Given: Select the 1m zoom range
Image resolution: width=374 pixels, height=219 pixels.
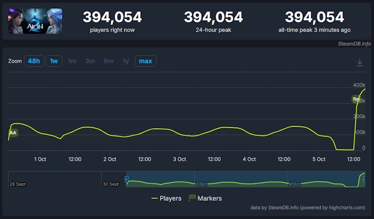Looking at the screenshot, I should pos(72,61).
